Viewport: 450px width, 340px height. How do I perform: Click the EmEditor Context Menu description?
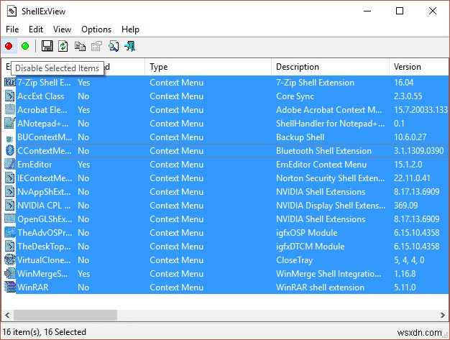321,165
